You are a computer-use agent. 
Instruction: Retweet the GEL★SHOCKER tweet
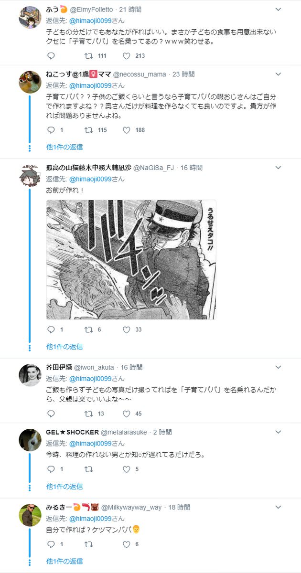click(88, 469)
